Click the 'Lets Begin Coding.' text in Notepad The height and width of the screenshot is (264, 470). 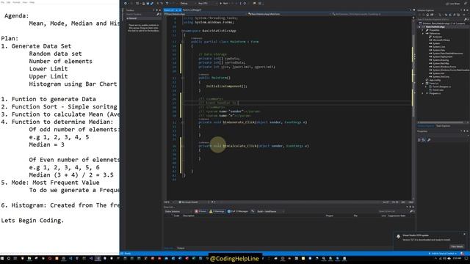(x=32, y=221)
